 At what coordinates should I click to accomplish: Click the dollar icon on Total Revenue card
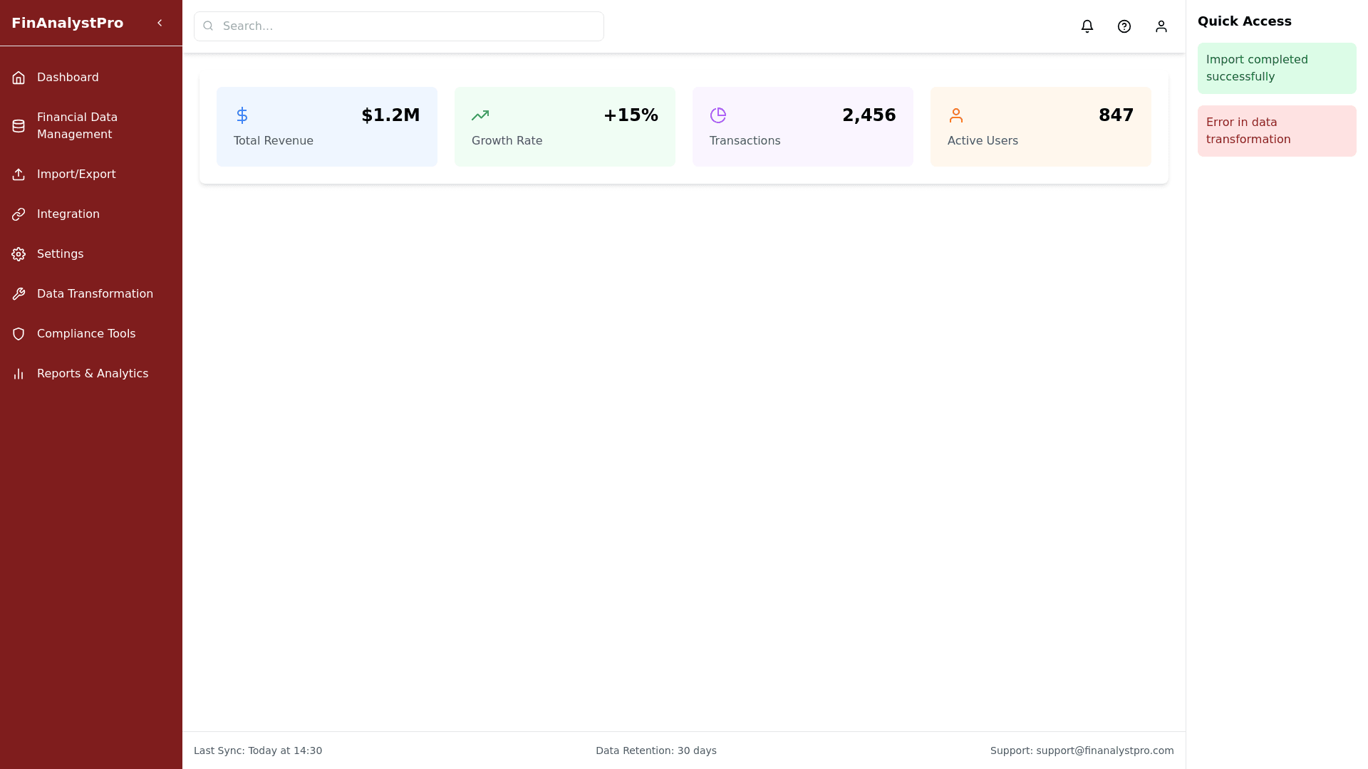pos(242,115)
